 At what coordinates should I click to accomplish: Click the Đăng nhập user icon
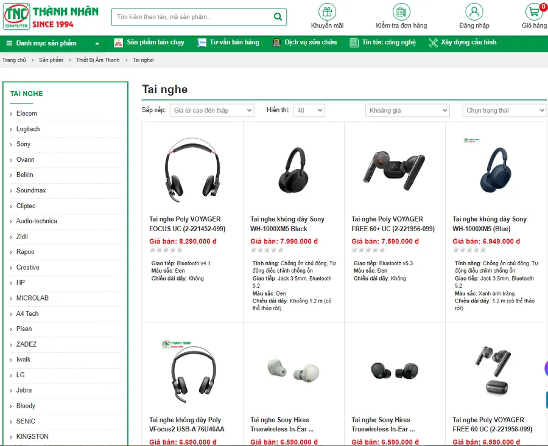pos(474,12)
